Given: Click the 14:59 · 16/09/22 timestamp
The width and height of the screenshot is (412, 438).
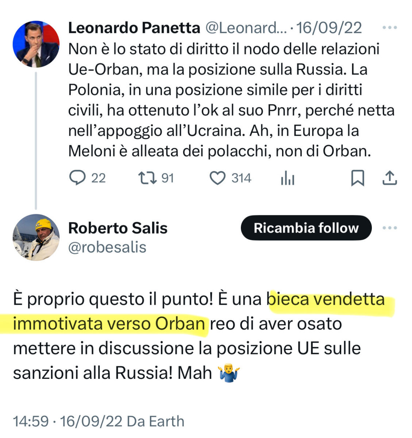Looking at the screenshot, I should pyautogui.click(x=68, y=421).
